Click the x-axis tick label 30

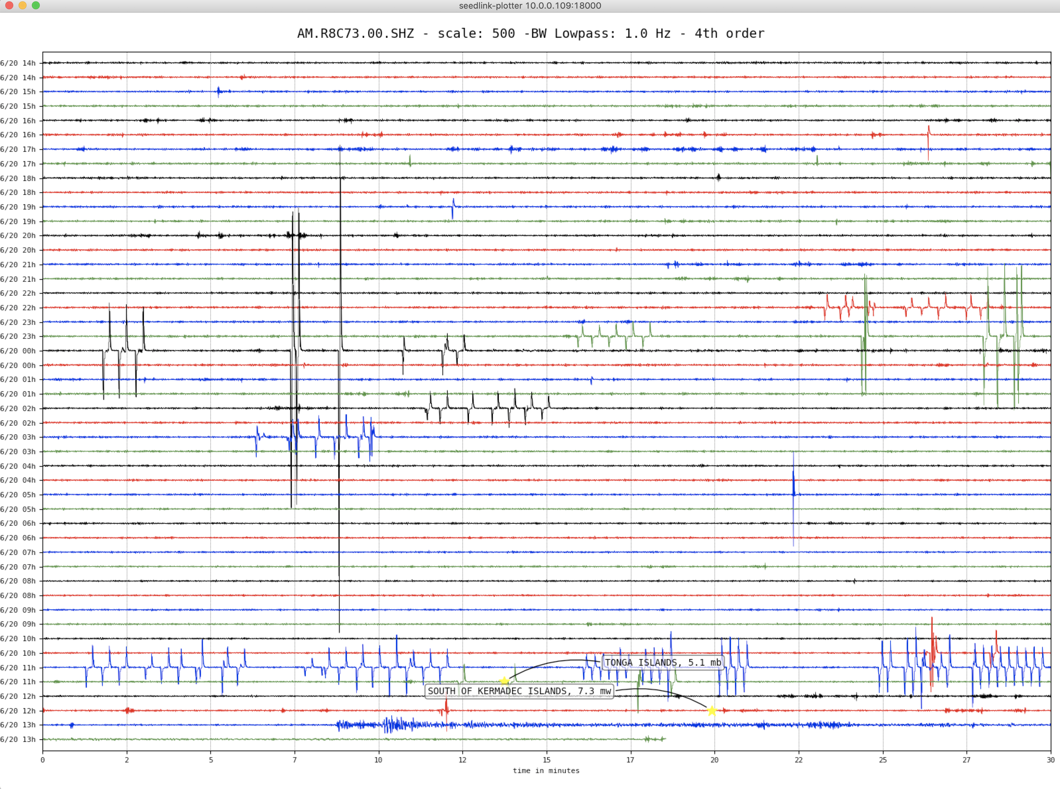click(x=1050, y=760)
